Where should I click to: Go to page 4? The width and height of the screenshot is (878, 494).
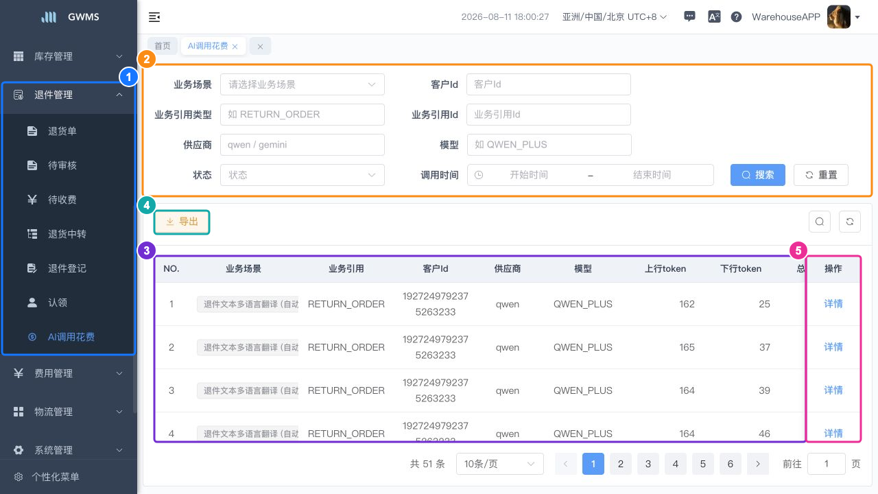(676, 464)
